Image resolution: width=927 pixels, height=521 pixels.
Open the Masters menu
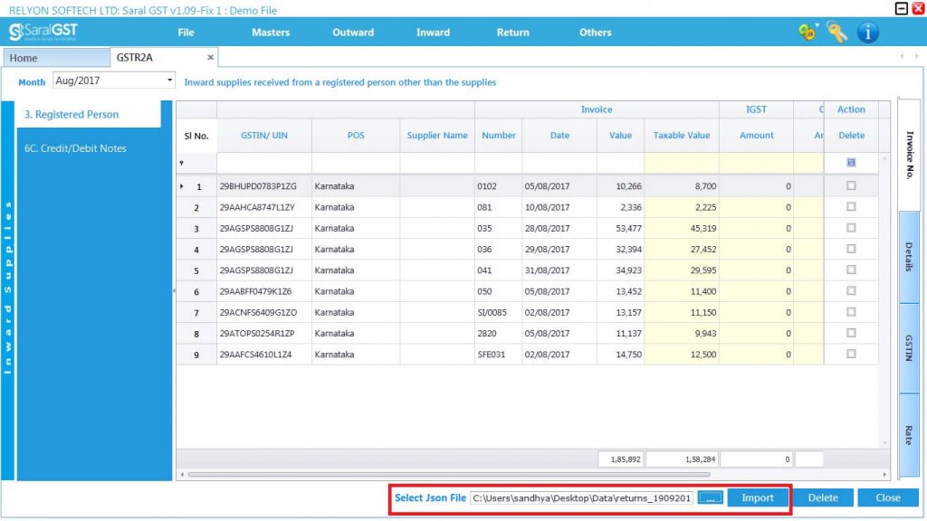tap(271, 33)
